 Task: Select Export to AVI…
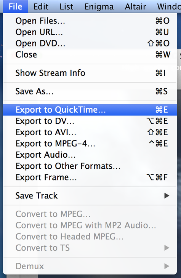pos(90,132)
